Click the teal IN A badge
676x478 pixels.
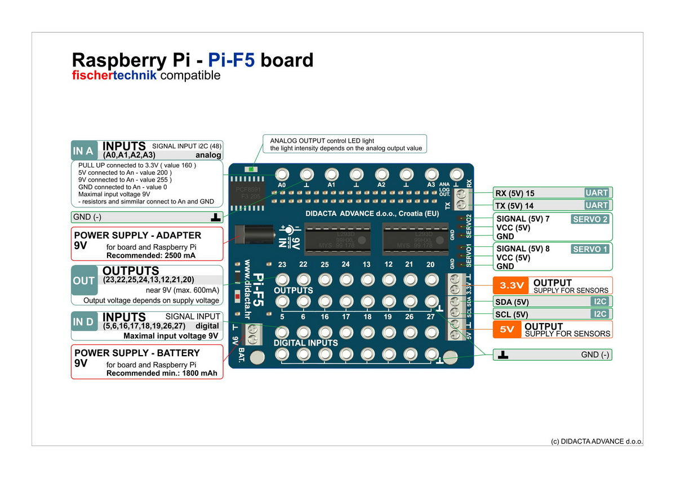click(83, 151)
